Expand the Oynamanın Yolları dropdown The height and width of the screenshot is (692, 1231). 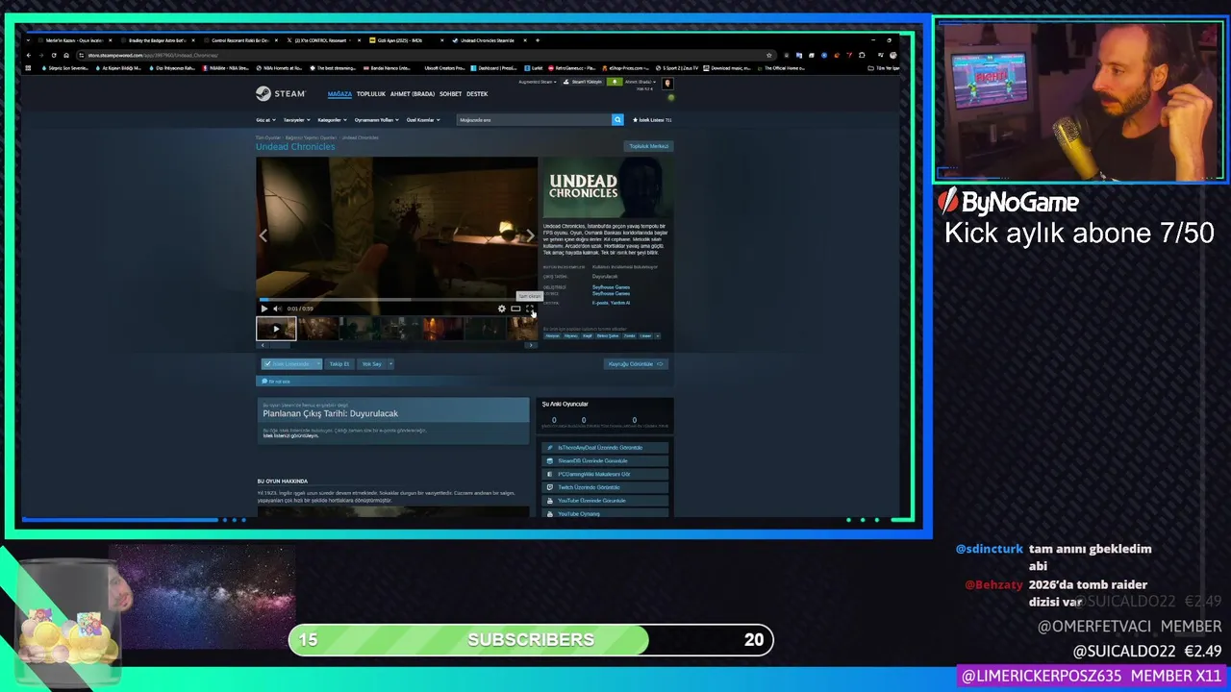[x=376, y=120]
